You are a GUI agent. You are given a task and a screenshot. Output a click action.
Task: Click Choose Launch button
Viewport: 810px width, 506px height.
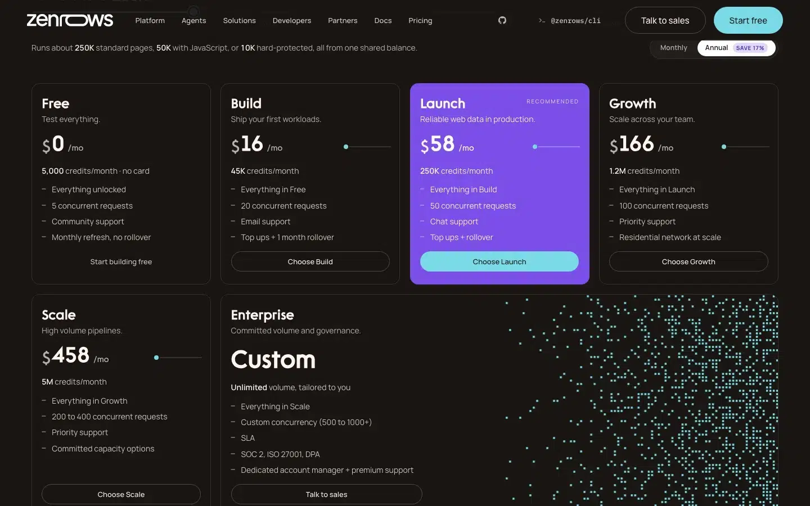(499, 261)
